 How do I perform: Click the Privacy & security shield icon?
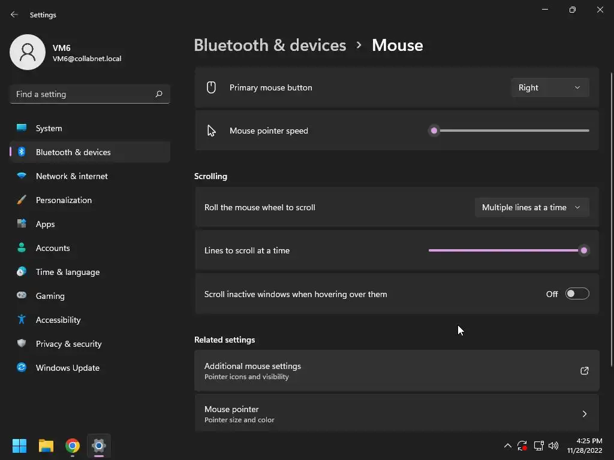22,343
